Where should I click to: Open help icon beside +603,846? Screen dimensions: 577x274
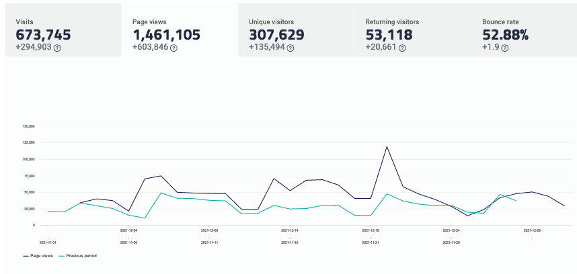tap(174, 48)
